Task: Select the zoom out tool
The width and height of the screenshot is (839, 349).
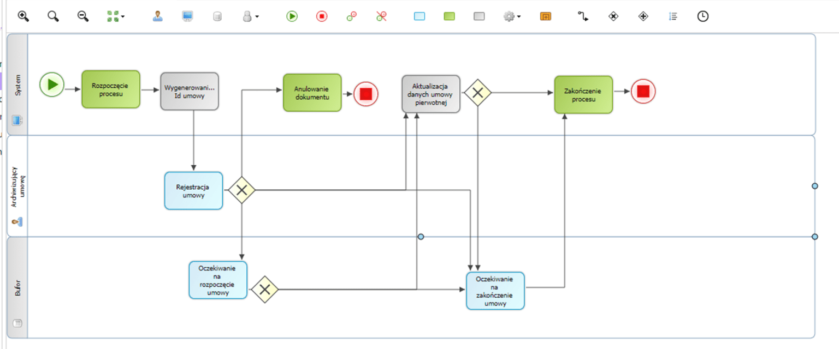Action: coord(82,16)
